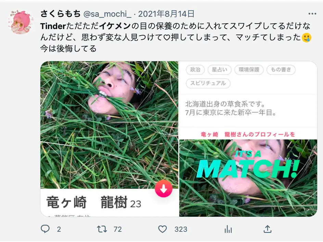
Task: Select the 政治 interest tag
Action: pyautogui.click(x=195, y=69)
